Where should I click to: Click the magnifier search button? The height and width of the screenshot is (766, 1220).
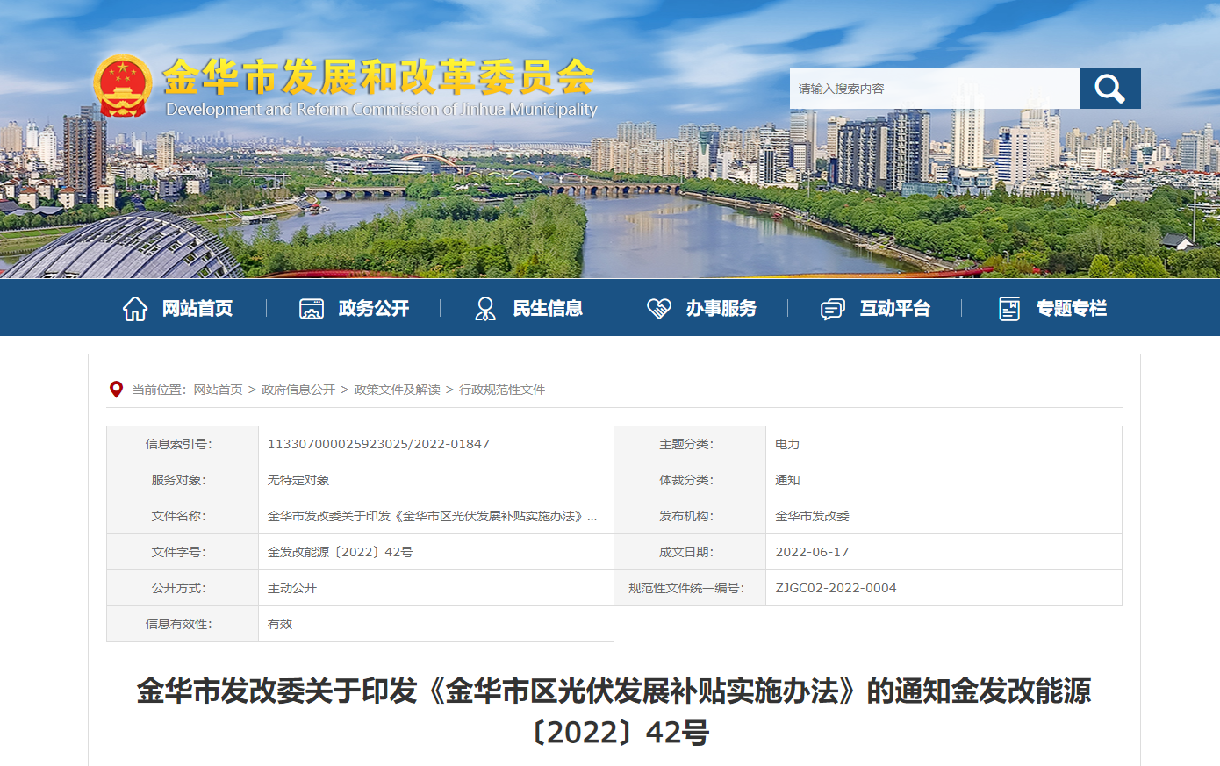pyautogui.click(x=1109, y=89)
